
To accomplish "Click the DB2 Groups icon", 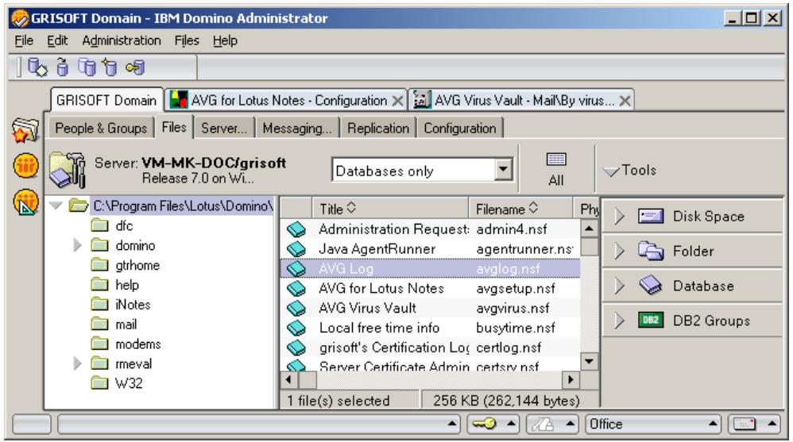I will pyautogui.click(x=651, y=321).
